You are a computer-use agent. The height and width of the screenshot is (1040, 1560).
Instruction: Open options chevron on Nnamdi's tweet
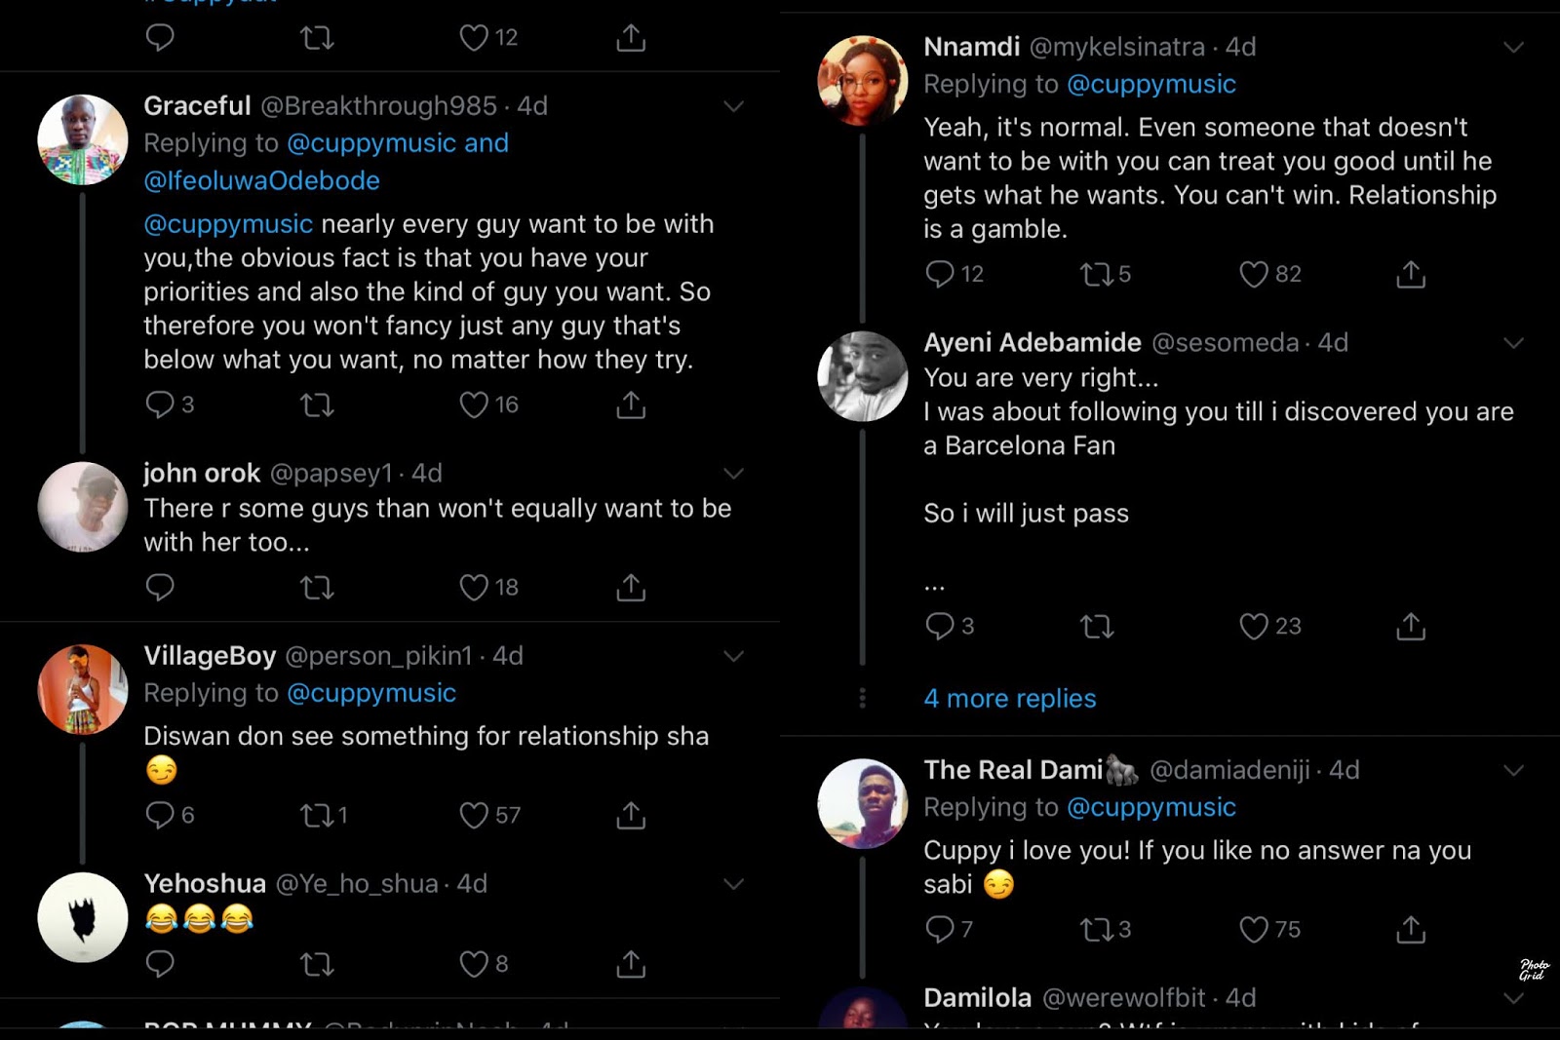click(x=1513, y=48)
